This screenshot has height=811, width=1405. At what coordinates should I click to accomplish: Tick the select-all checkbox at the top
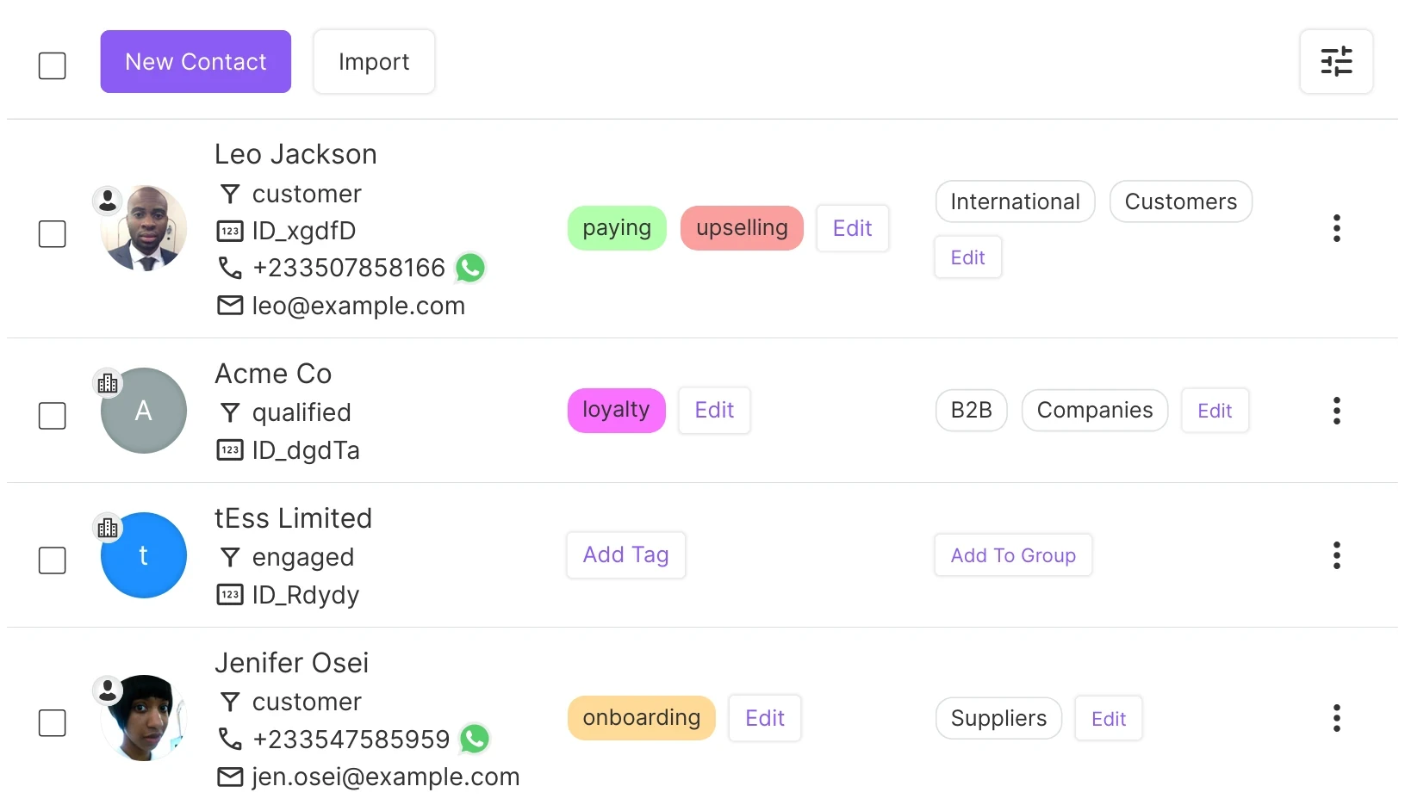point(53,65)
